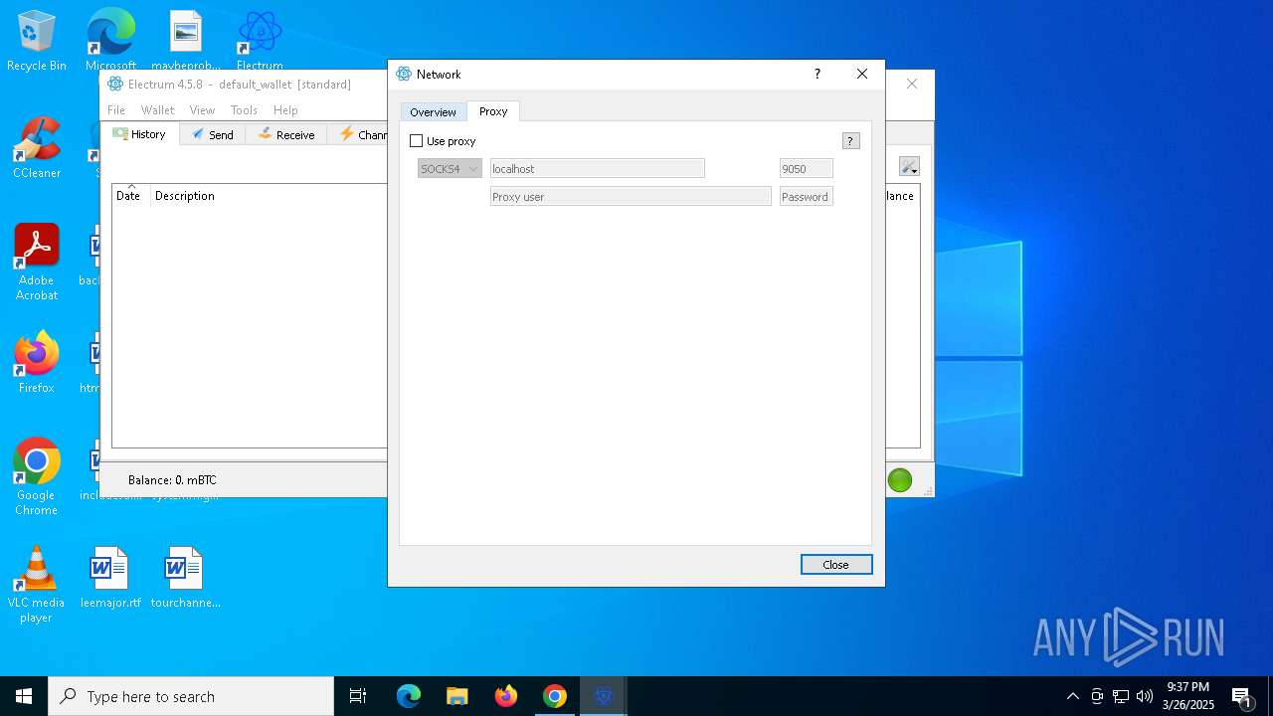The image size is (1273, 716).
Task: Open the history toolbar options dropdown
Action: (x=909, y=167)
